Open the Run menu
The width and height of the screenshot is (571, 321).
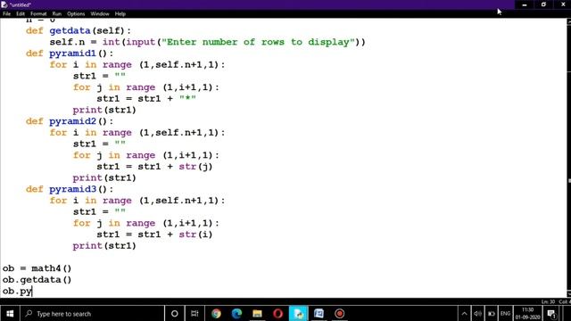(x=57, y=14)
